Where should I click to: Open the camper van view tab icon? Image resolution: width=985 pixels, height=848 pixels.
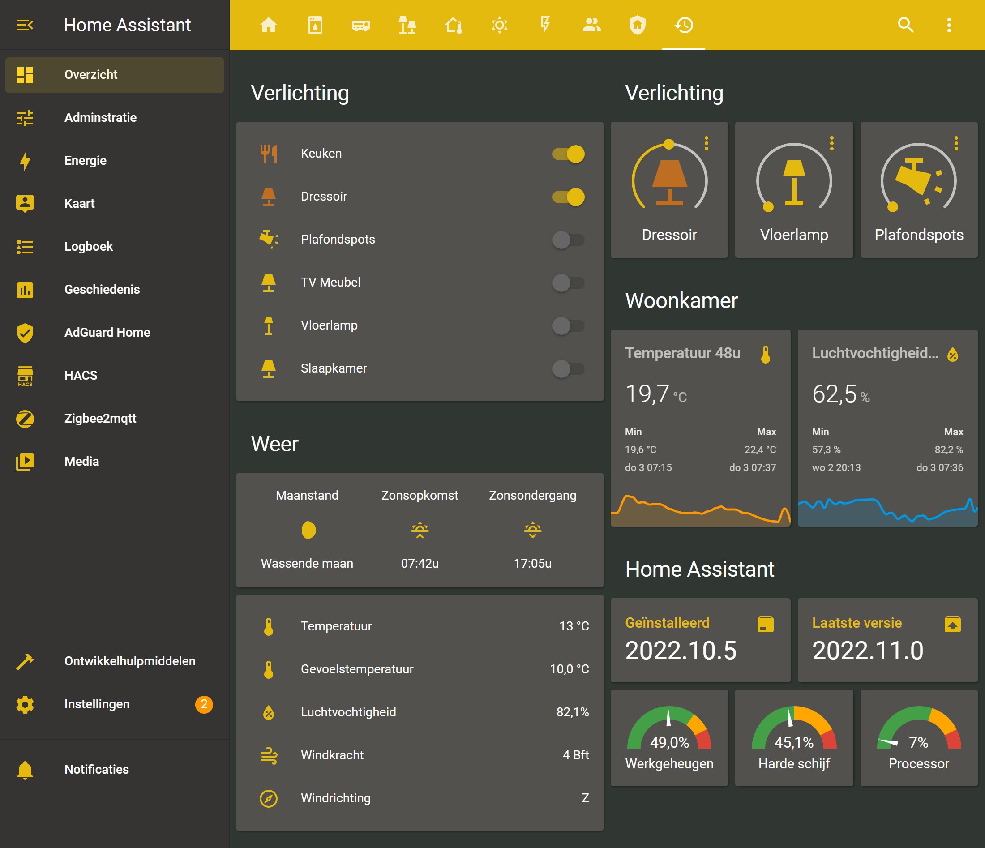(361, 25)
